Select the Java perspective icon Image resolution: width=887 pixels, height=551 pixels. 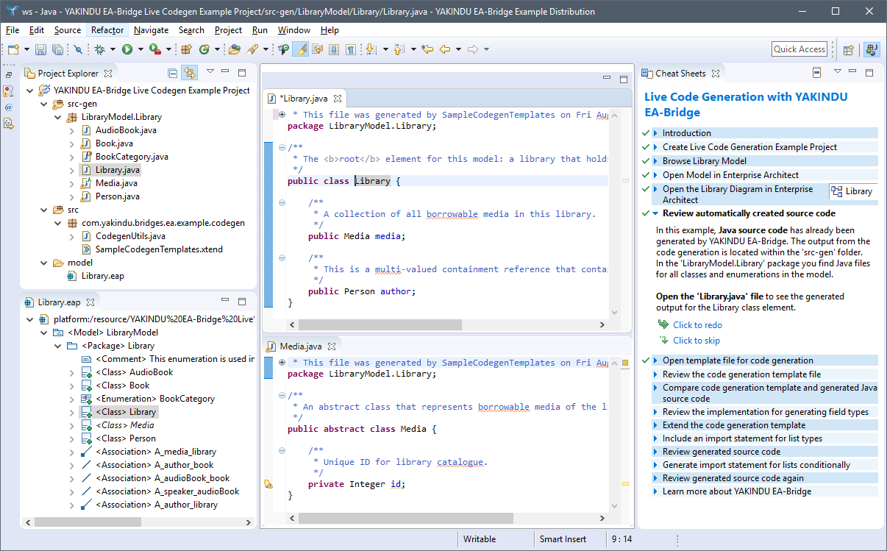(x=872, y=49)
